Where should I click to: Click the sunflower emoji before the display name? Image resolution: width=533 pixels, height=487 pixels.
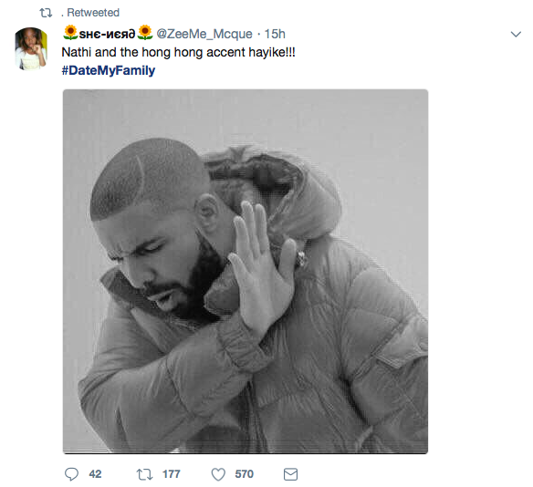(x=70, y=33)
